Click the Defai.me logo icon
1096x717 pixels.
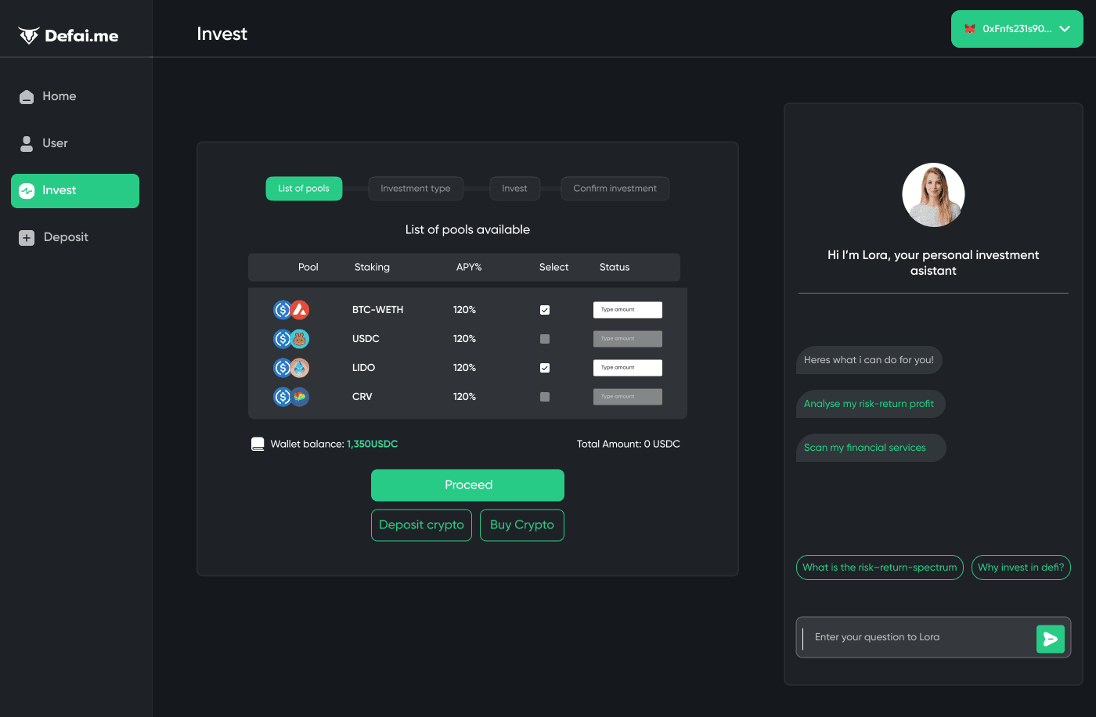click(29, 35)
